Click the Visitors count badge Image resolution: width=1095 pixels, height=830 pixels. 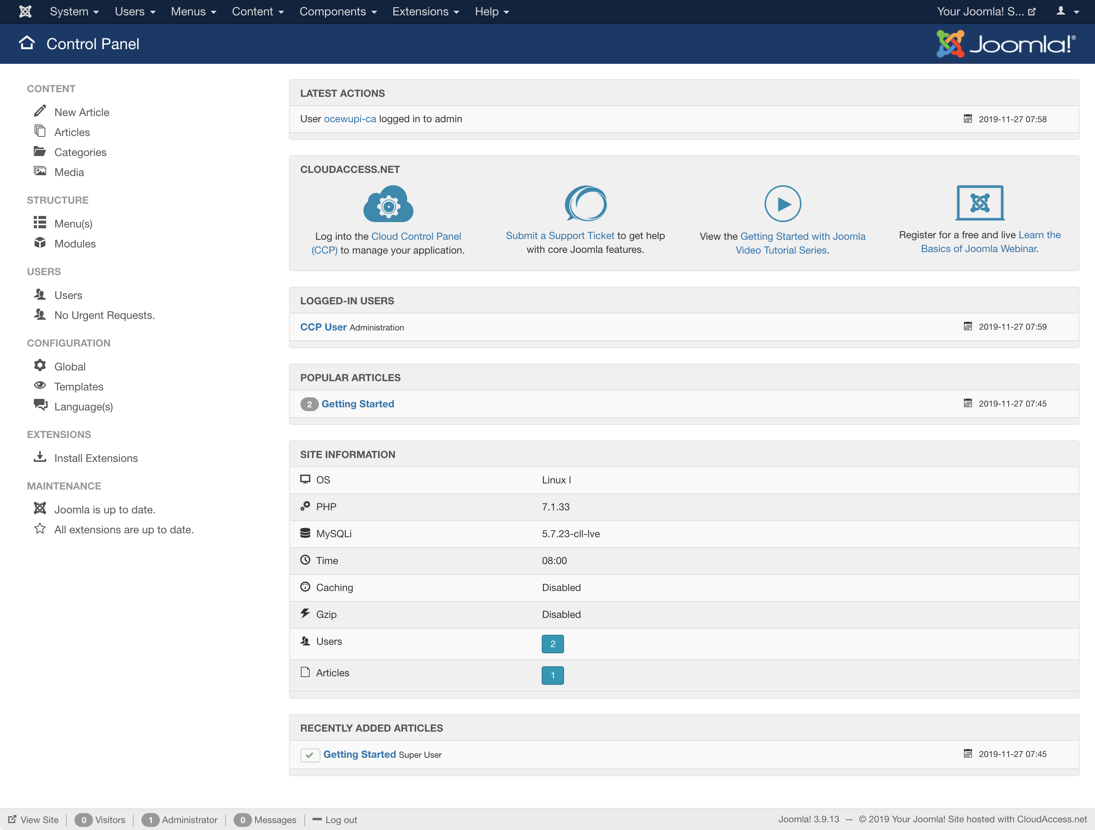(x=84, y=820)
